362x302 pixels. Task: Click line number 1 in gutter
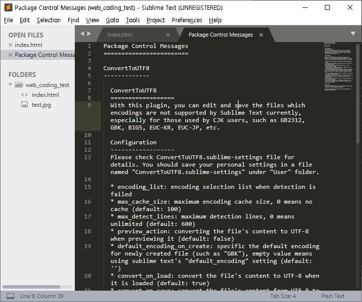89,46
